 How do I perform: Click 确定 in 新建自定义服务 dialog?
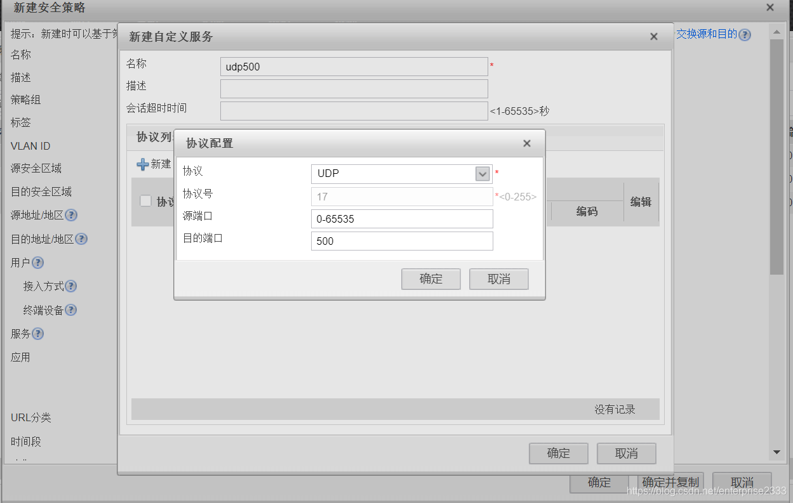559,454
